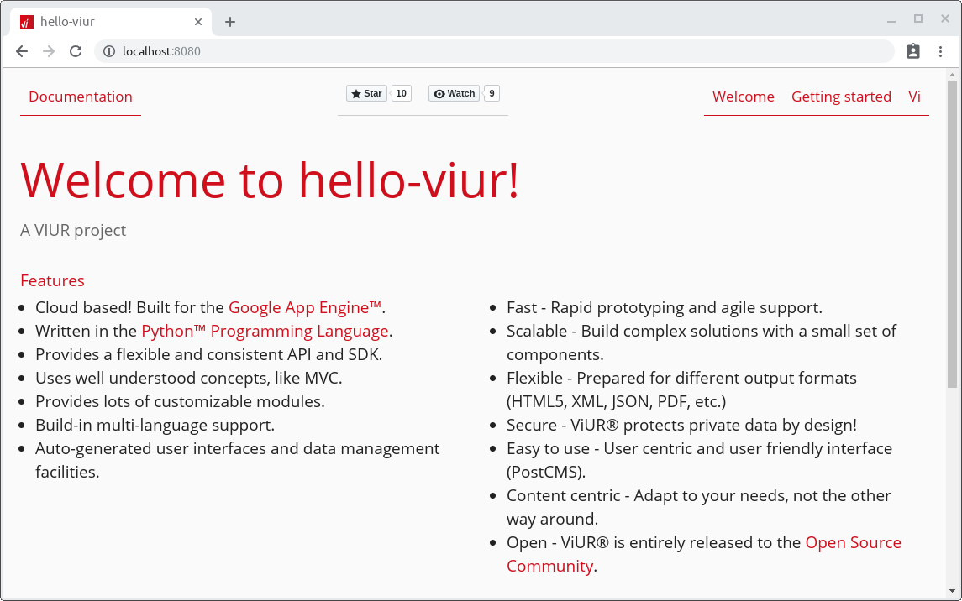Close the hello-viur tab
The image size is (962, 601).
(198, 22)
